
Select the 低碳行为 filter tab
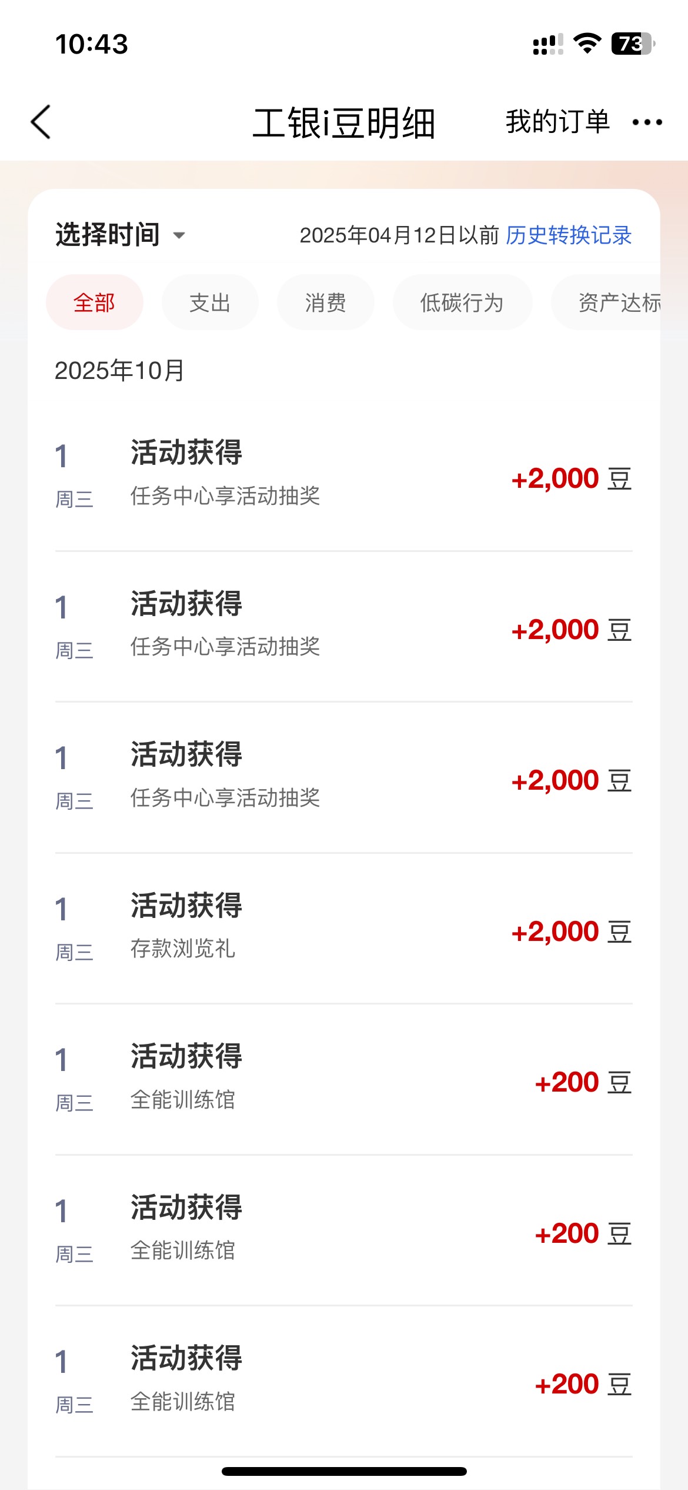tap(462, 302)
